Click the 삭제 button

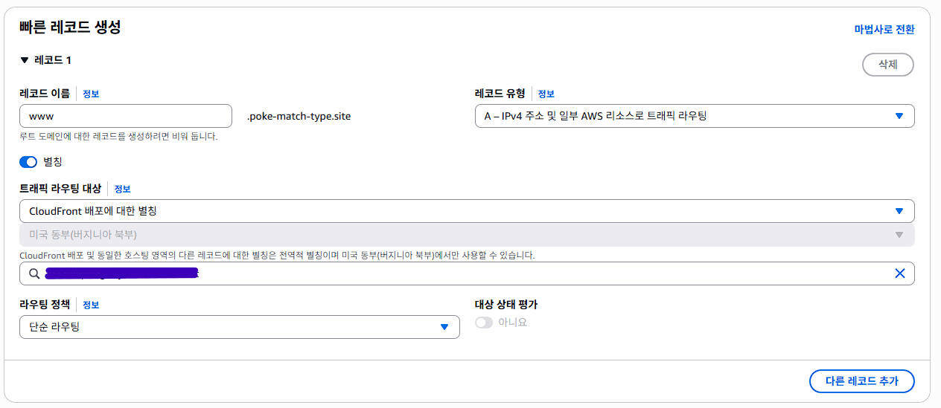pyautogui.click(x=888, y=65)
